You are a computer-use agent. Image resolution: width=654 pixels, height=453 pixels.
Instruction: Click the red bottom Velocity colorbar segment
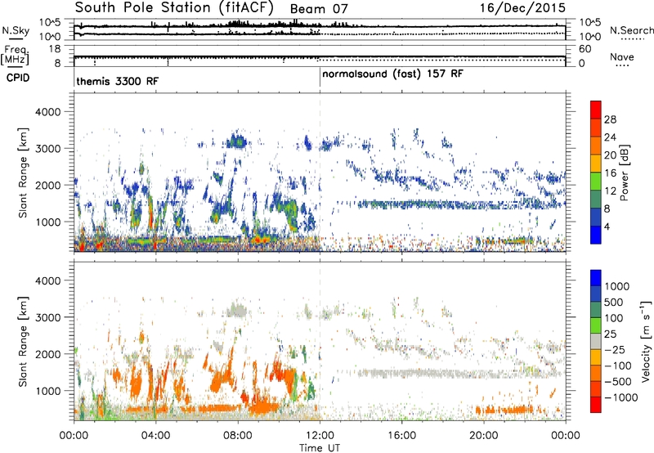(x=596, y=405)
